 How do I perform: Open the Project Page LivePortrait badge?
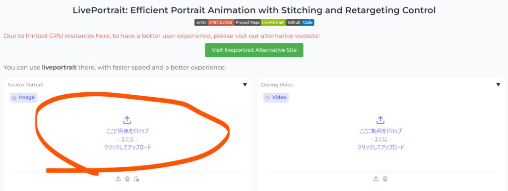coord(259,23)
